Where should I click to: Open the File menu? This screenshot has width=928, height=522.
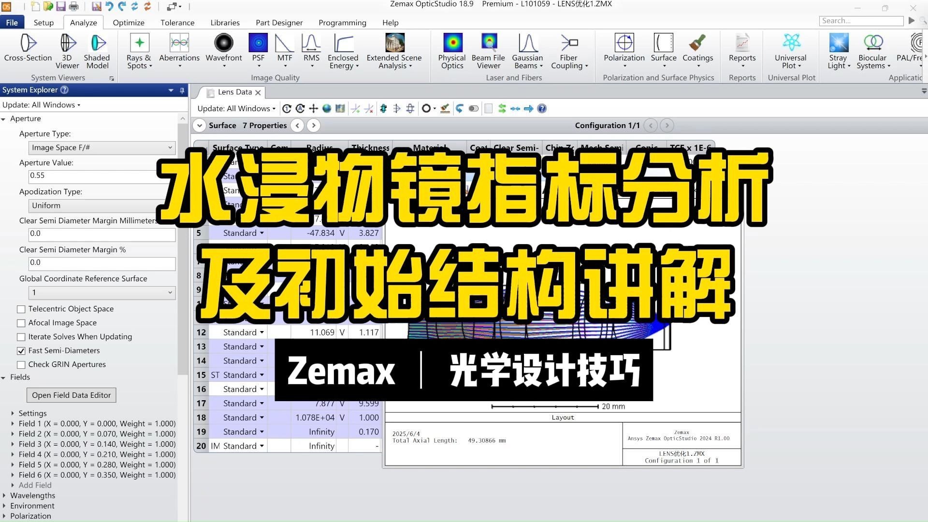[x=13, y=22]
